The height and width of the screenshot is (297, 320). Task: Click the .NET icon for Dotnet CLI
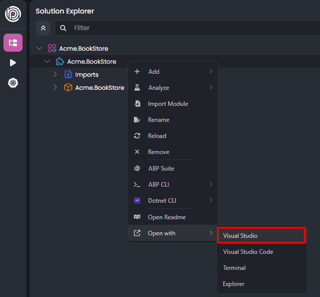(x=137, y=201)
